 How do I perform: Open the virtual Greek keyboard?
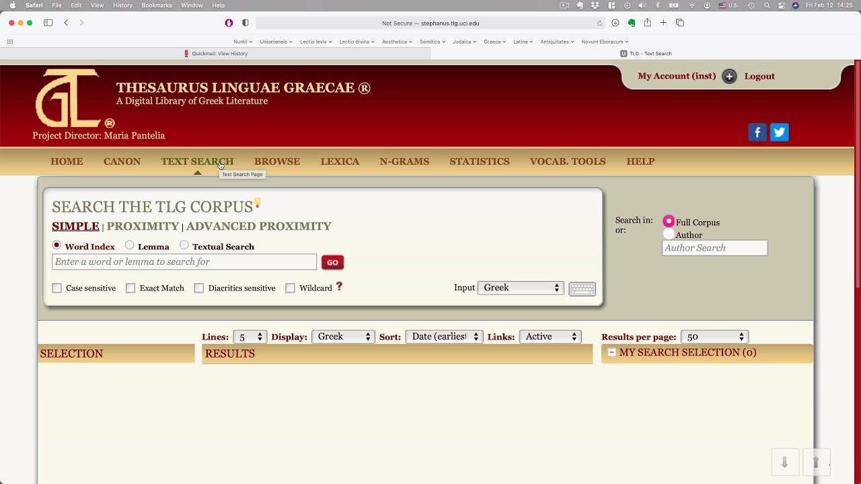click(582, 288)
